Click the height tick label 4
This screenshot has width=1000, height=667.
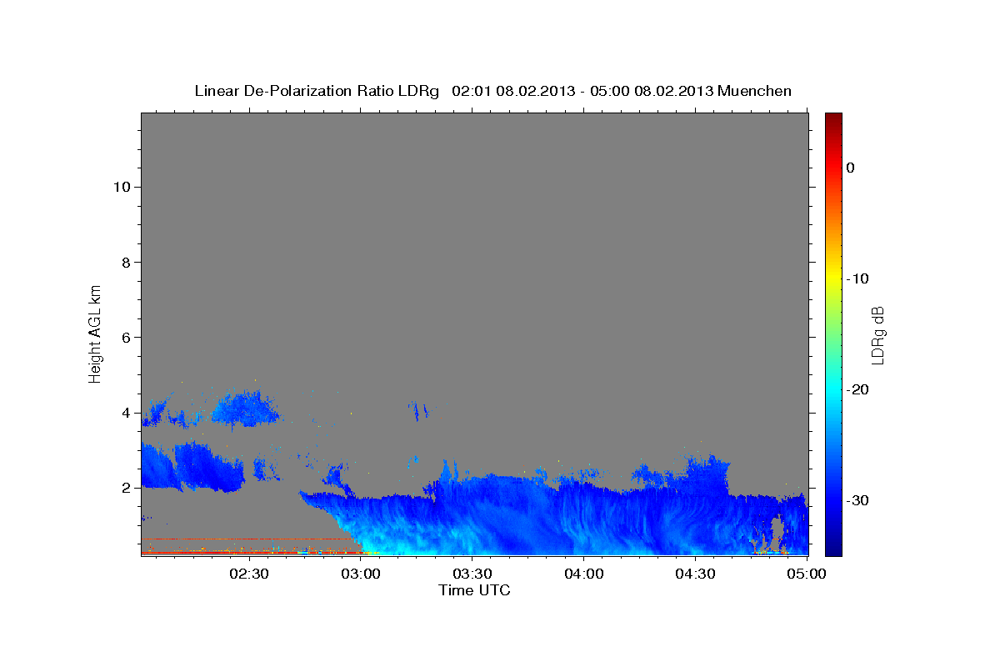pos(127,413)
